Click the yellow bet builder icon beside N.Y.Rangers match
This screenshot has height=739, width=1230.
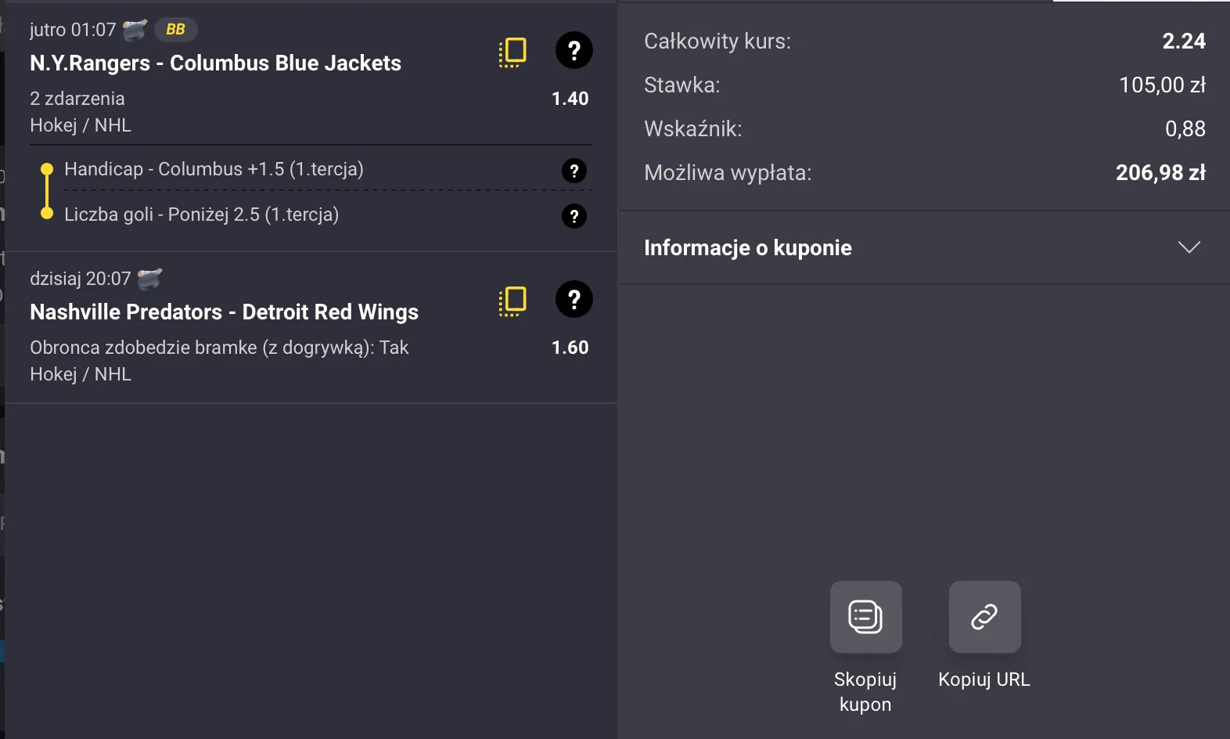(512, 50)
